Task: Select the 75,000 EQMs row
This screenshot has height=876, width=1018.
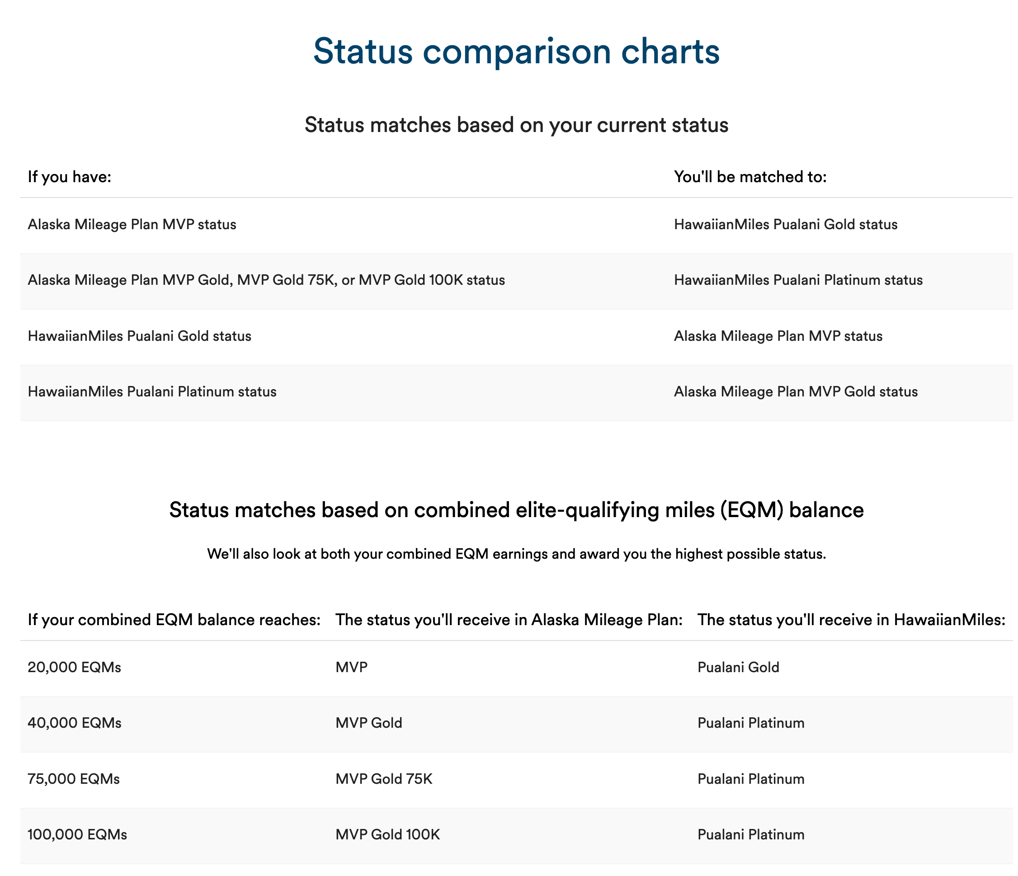Action: pyautogui.click(x=516, y=780)
